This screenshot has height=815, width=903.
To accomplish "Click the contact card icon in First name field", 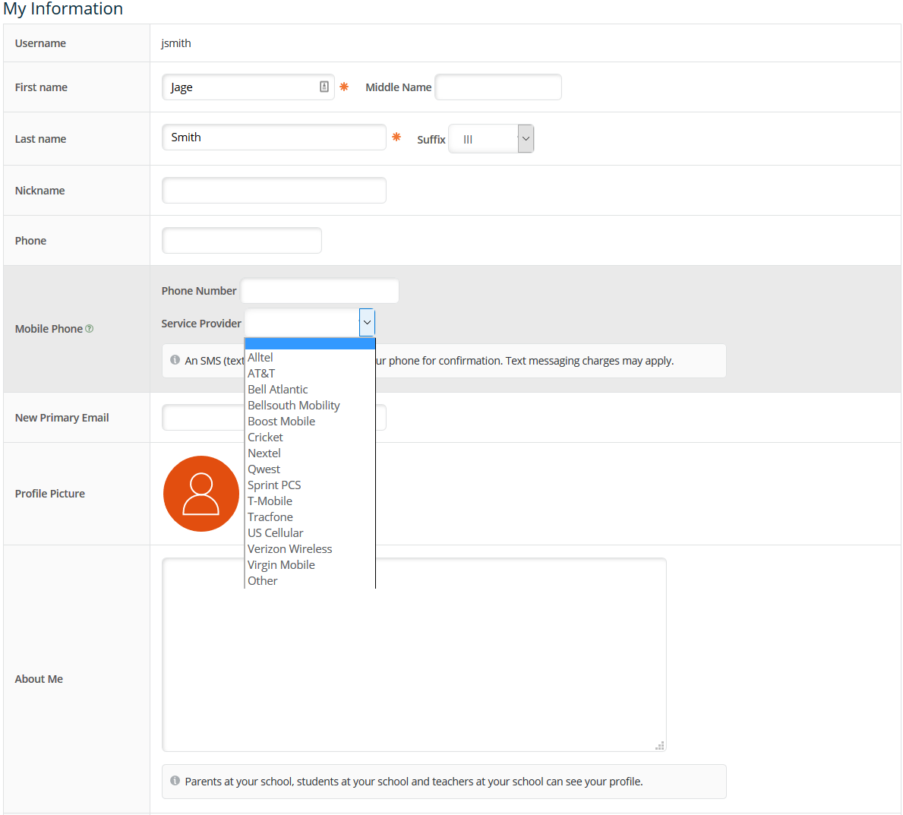I will [324, 87].
